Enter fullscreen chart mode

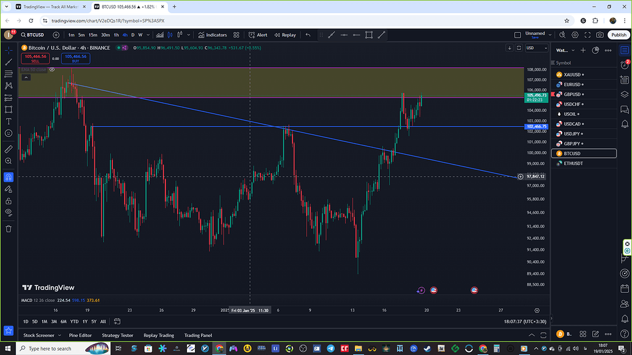[586, 35]
